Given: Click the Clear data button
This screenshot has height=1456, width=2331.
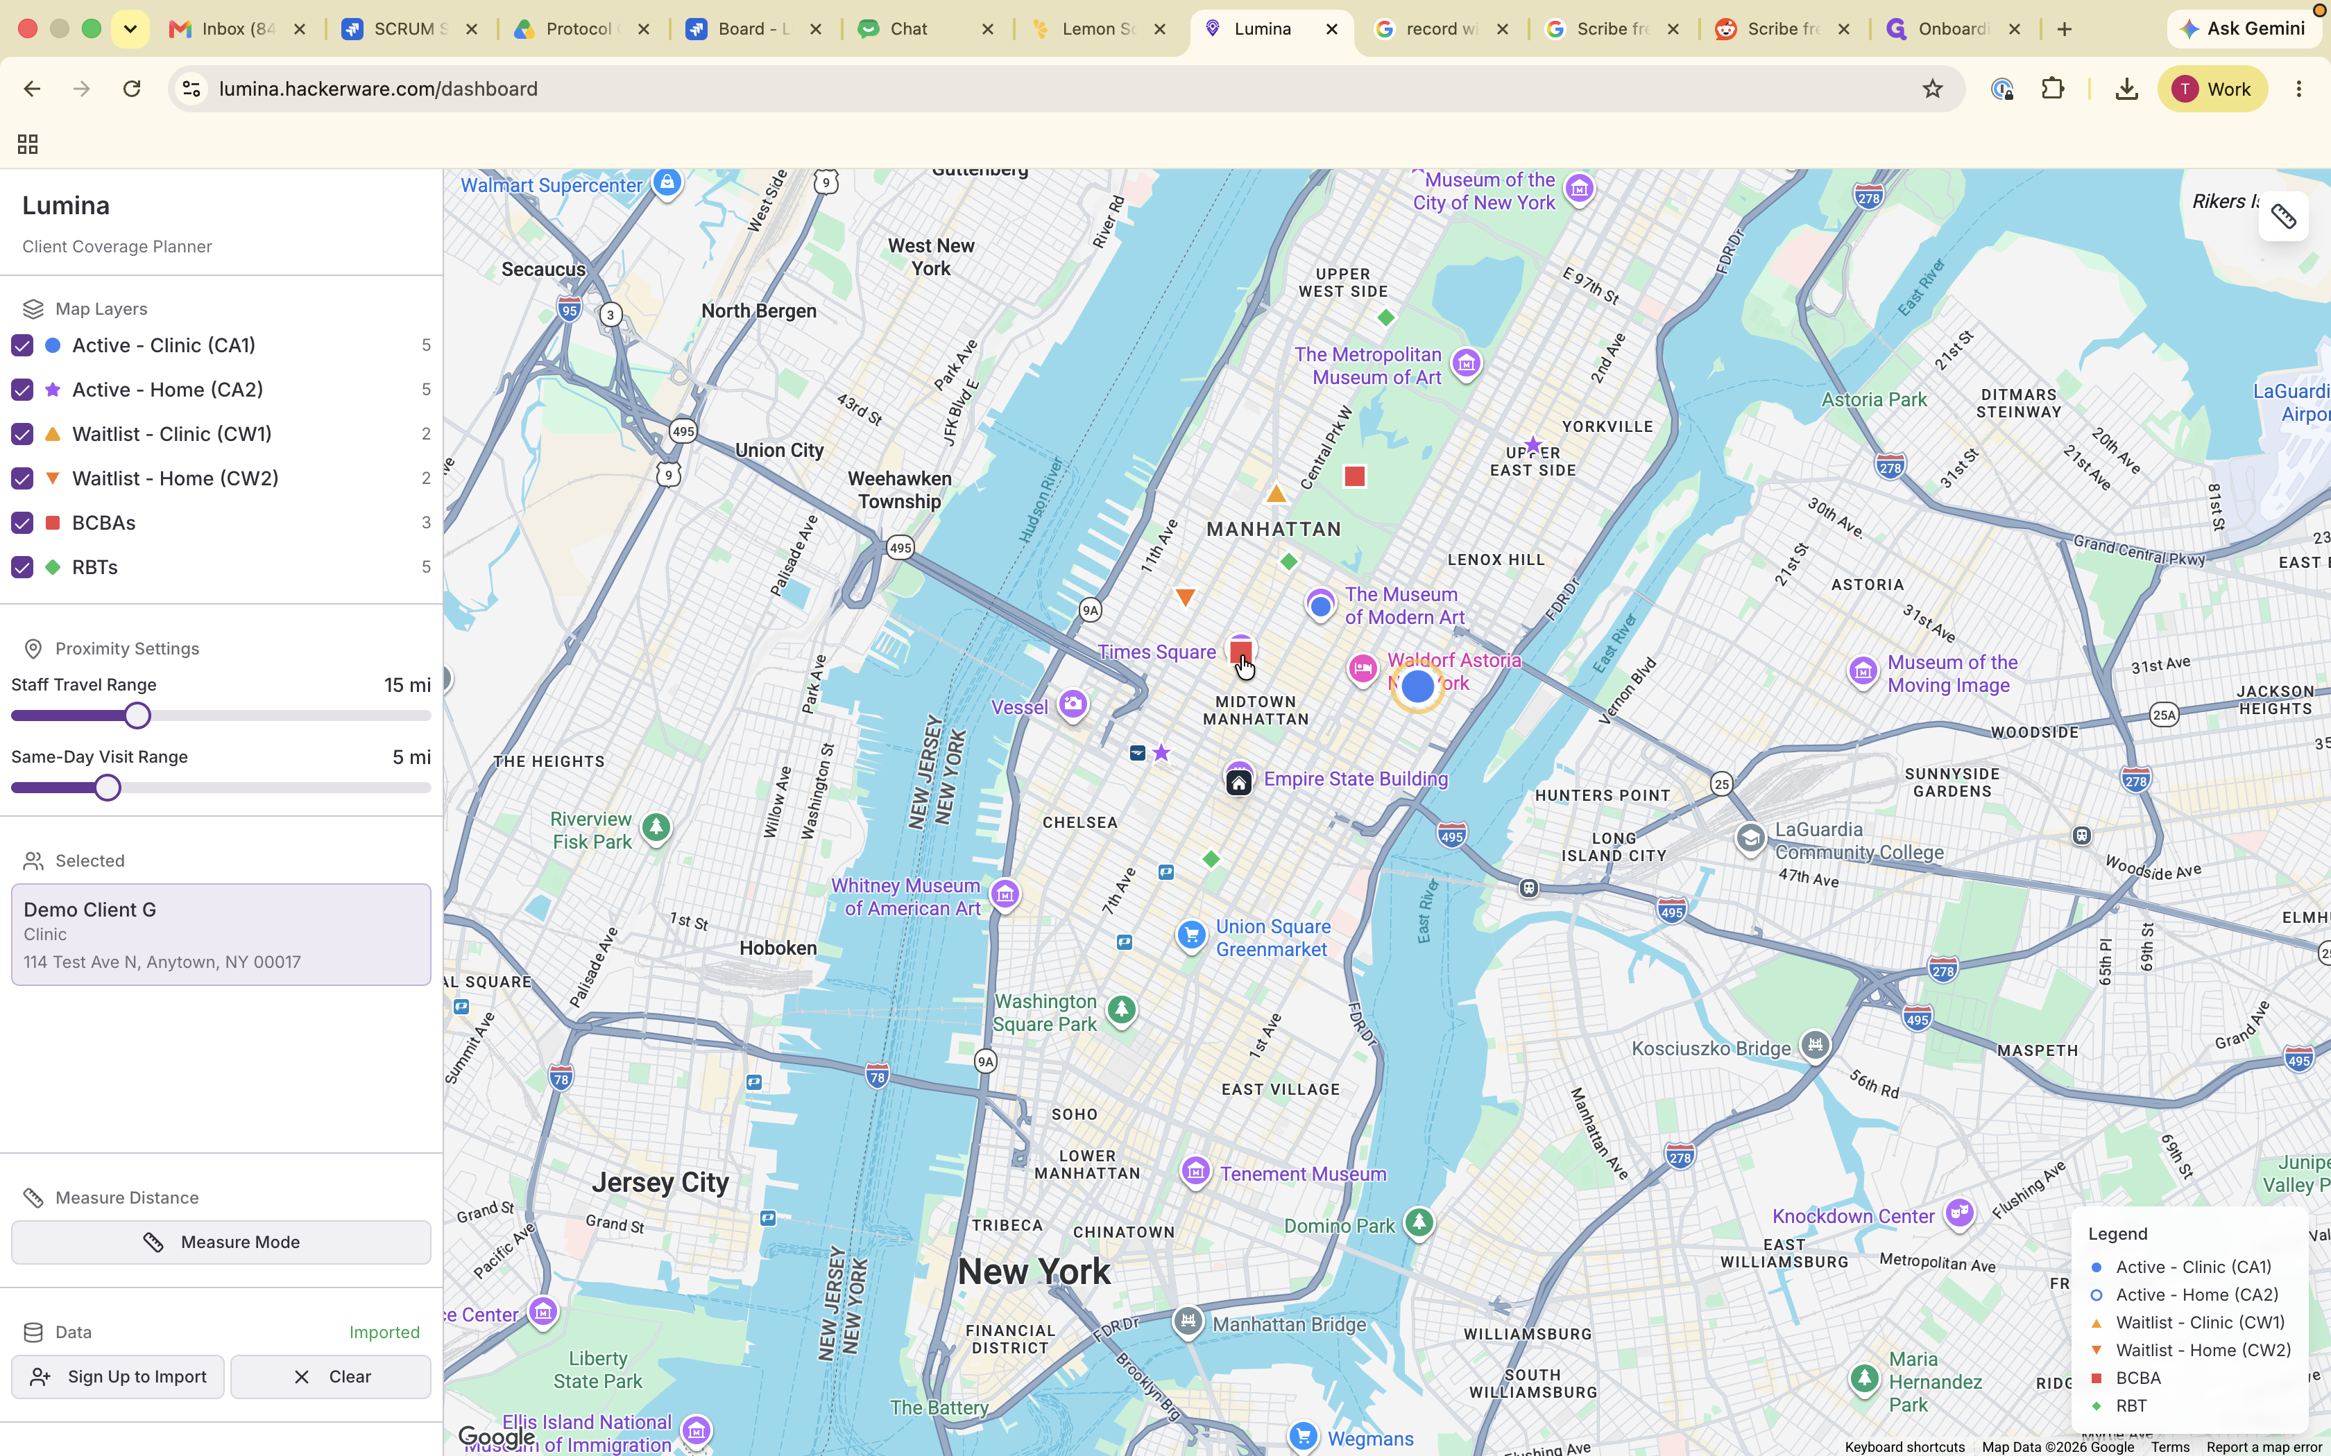Looking at the screenshot, I should [x=330, y=1377].
